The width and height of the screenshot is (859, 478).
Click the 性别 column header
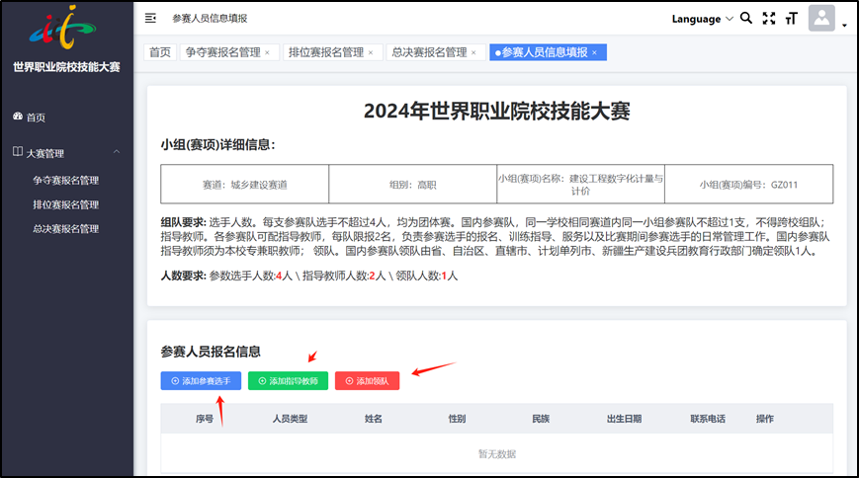tap(457, 419)
